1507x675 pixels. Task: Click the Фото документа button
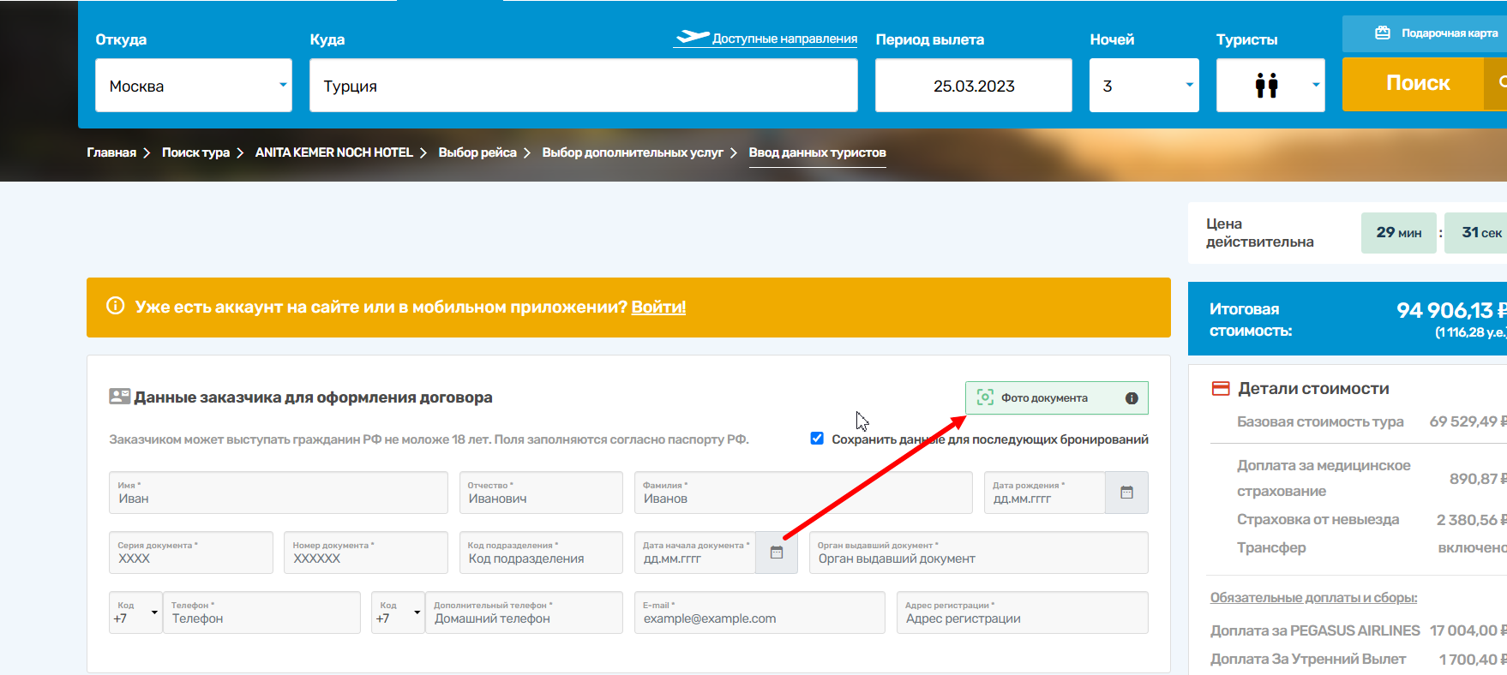[1057, 397]
